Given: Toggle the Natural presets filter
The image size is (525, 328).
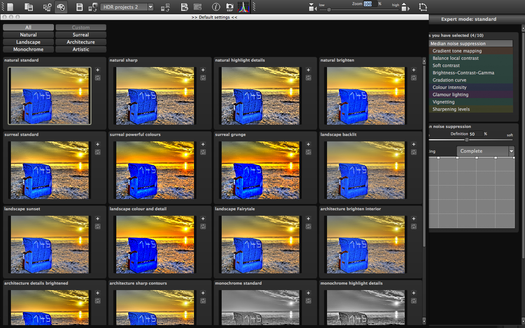Looking at the screenshot, I should pyautogui.click(x=28, y=35).
